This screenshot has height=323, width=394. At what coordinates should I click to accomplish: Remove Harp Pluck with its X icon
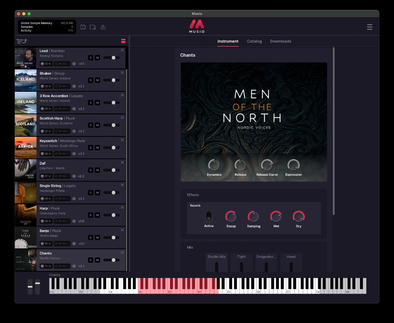tap(122, 207)
